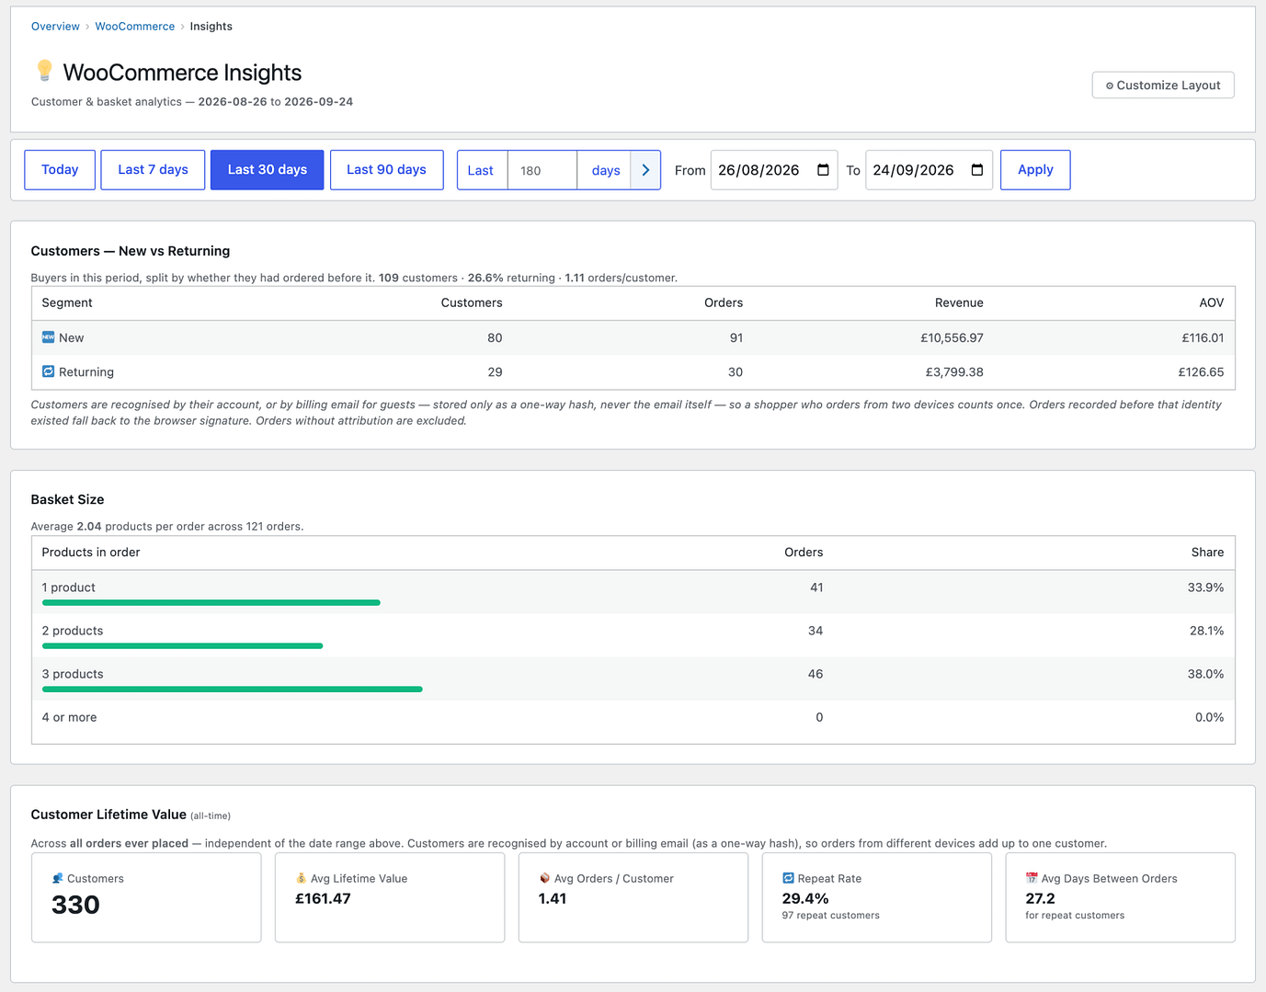This screenshot has width=1266, height=992.
Task: Click the 1 product green bar
Action: click(211, 602)
